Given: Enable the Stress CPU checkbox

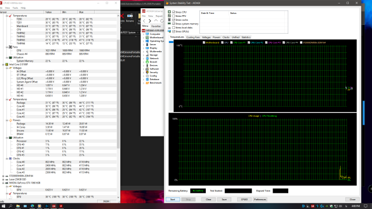Looking at the screenshot, I should tap(173, 12).
